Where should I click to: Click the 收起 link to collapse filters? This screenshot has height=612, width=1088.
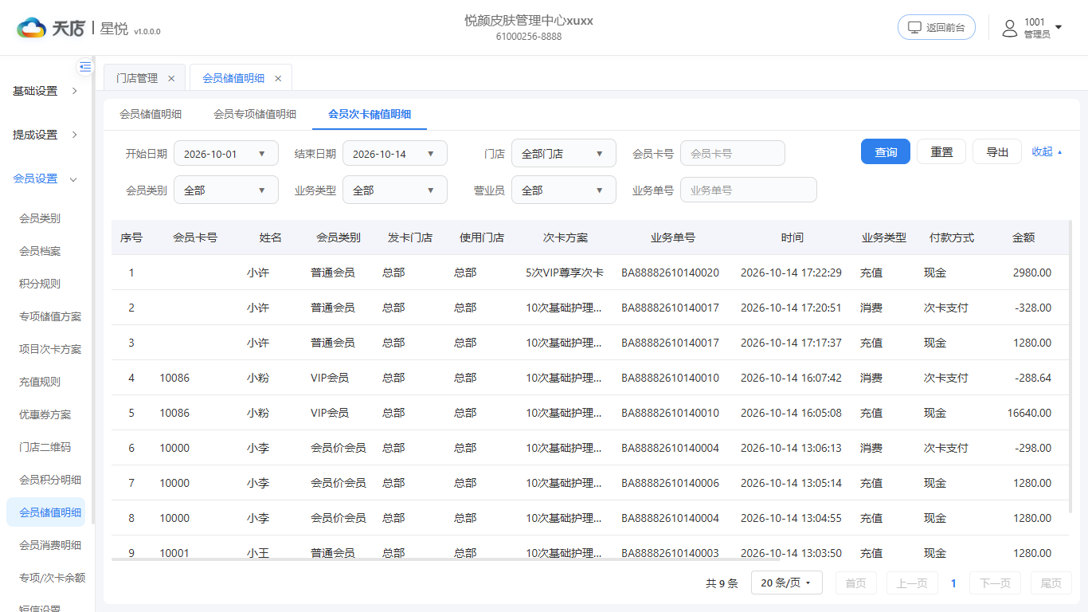pos(1047,151)
